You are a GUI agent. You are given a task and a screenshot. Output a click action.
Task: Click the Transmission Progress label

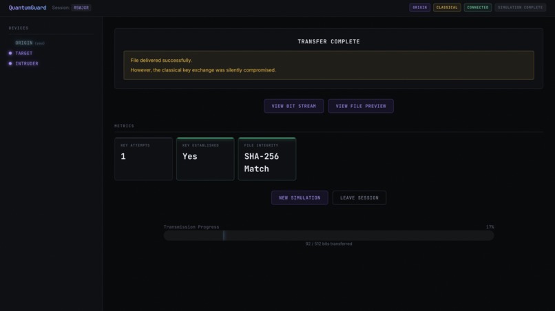[191, 227]
